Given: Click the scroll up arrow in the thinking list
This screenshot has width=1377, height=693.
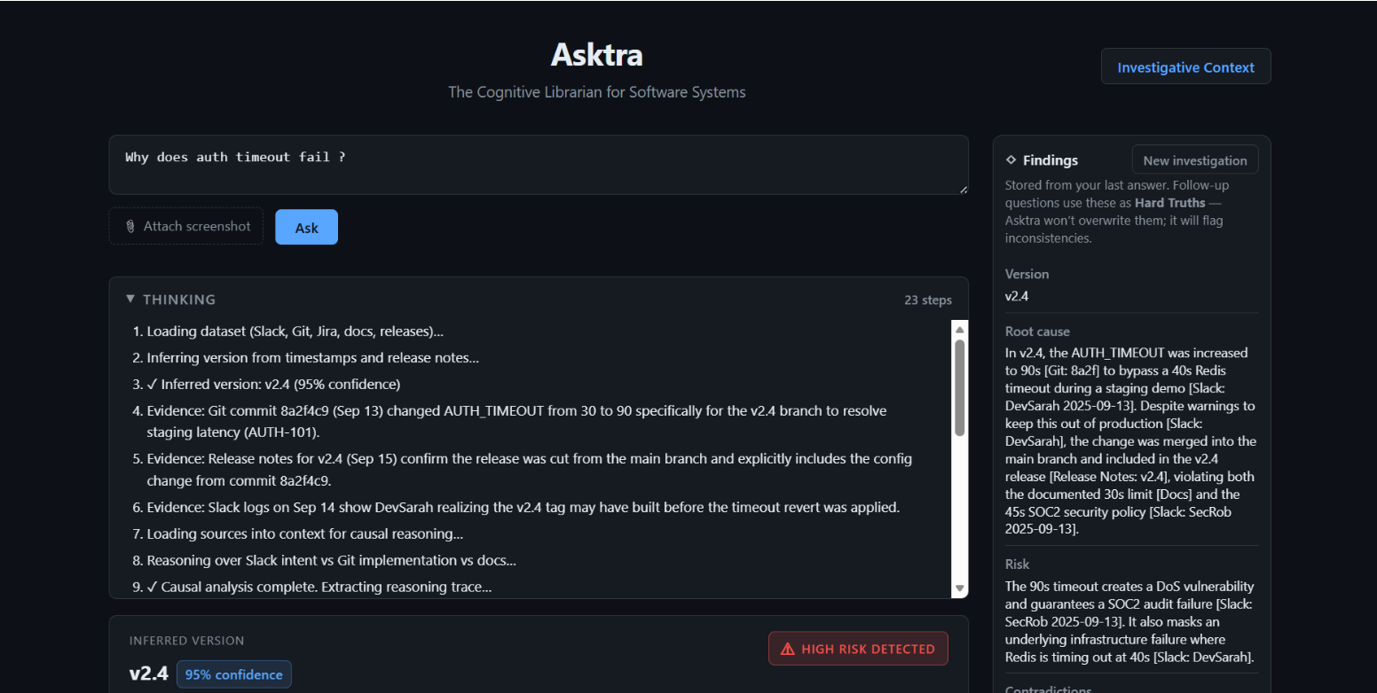Looking at the screenshot, I should 959,330.
